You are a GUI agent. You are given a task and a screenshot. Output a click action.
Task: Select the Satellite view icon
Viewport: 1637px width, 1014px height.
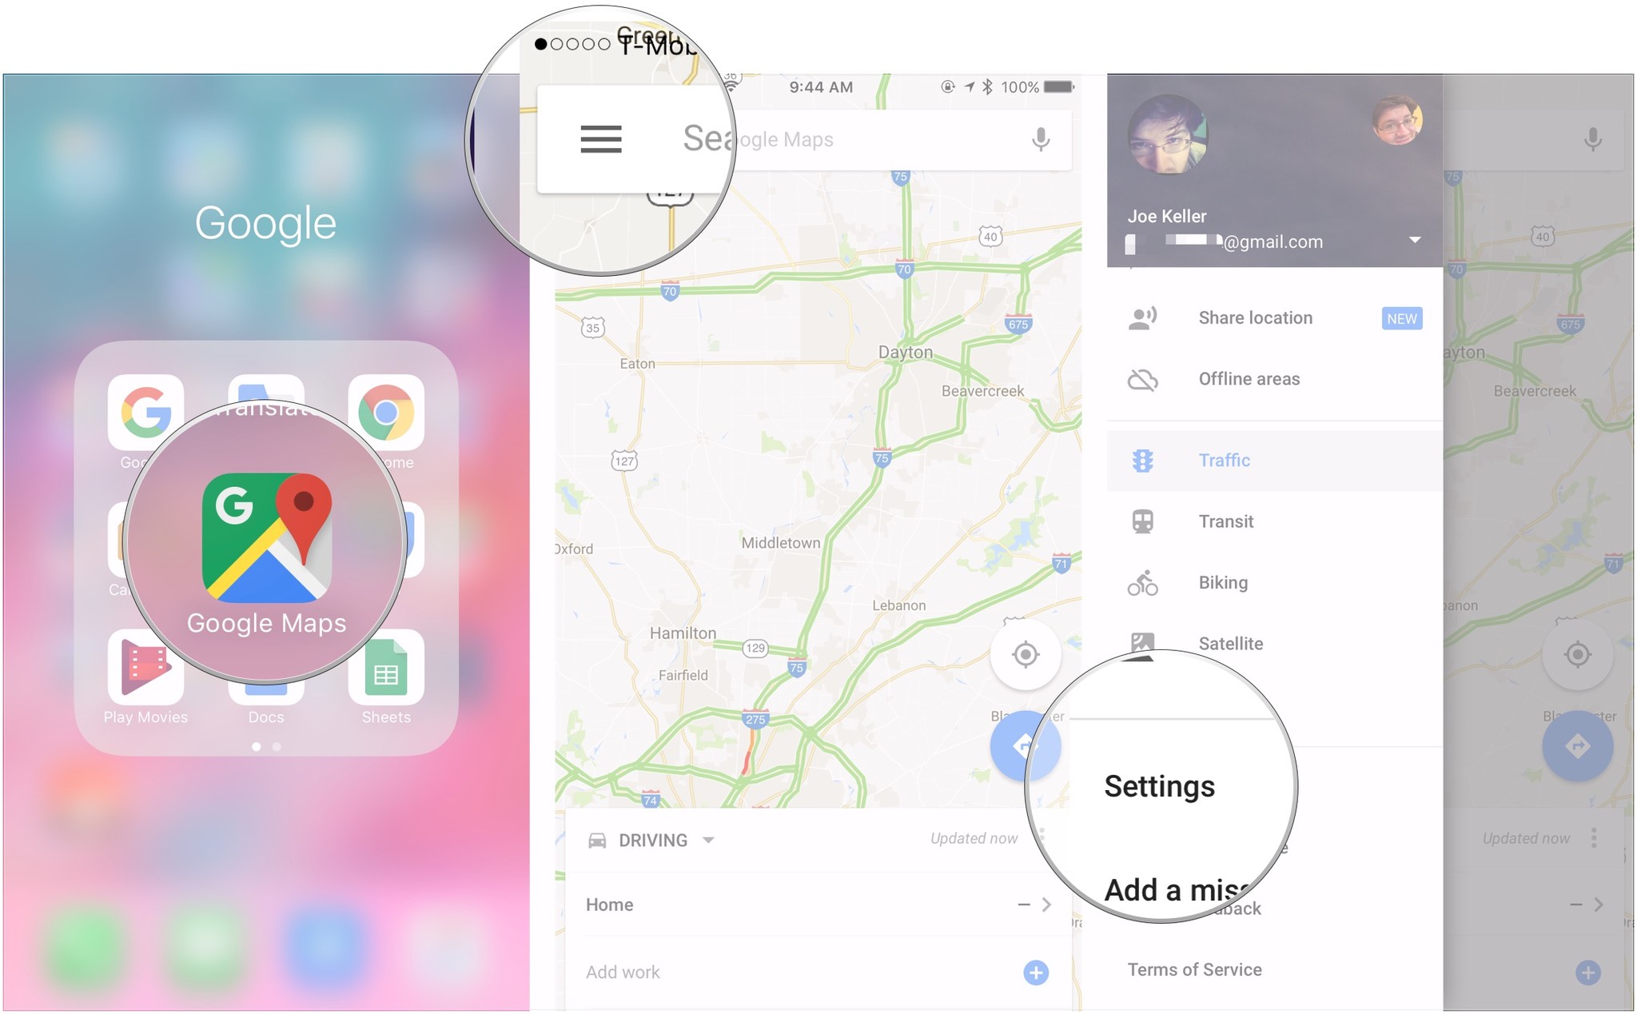(1144, 645)
